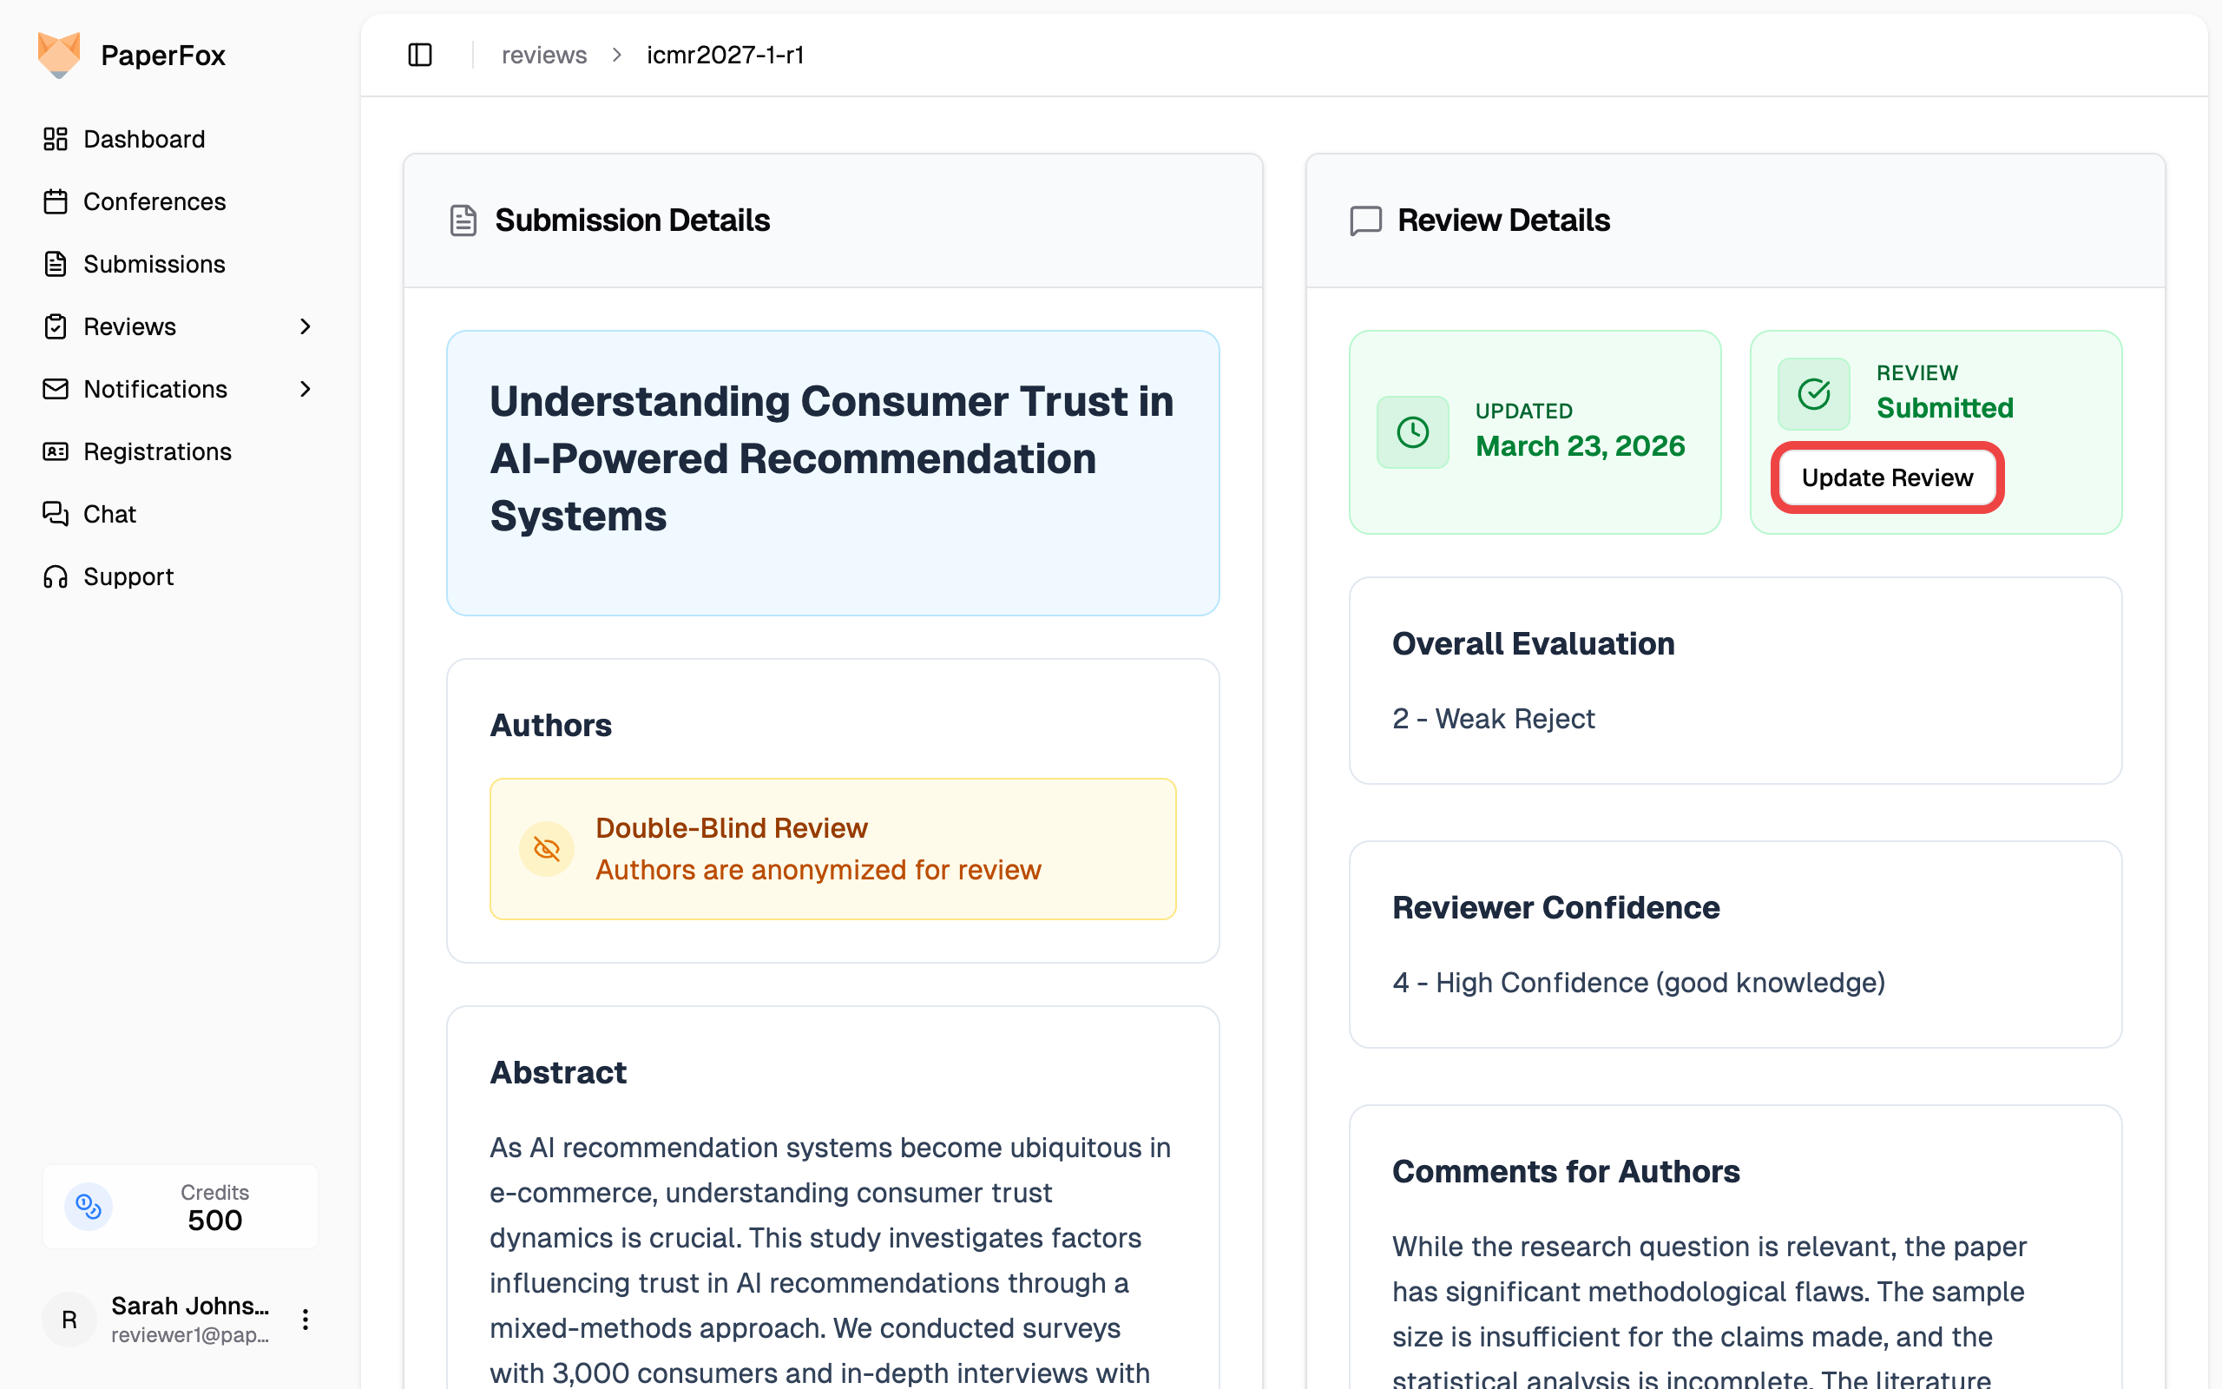The width and height of the screenshot is (2222, 1389).
Task: Click the Updated date clock icon
Action: tap(1412, 431)
